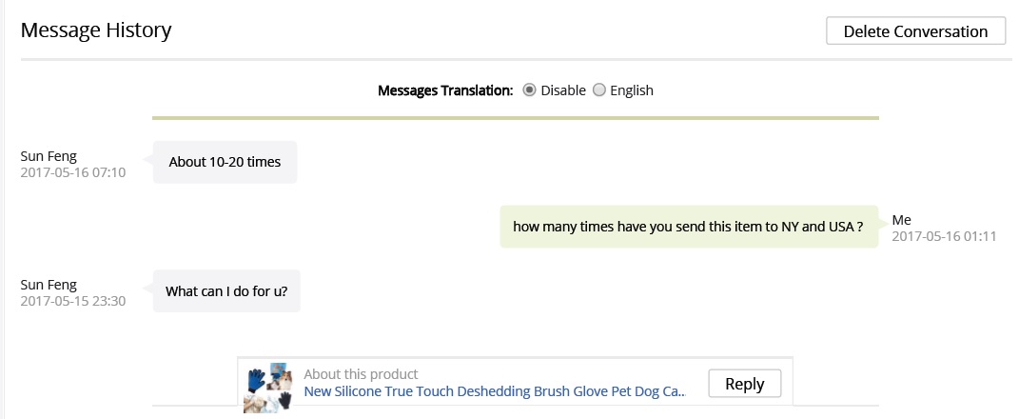This screenshot has width=1019, height=419.
Task: Open the Silicone Deshedding Brush Glove link
Action: click(495, 391)
